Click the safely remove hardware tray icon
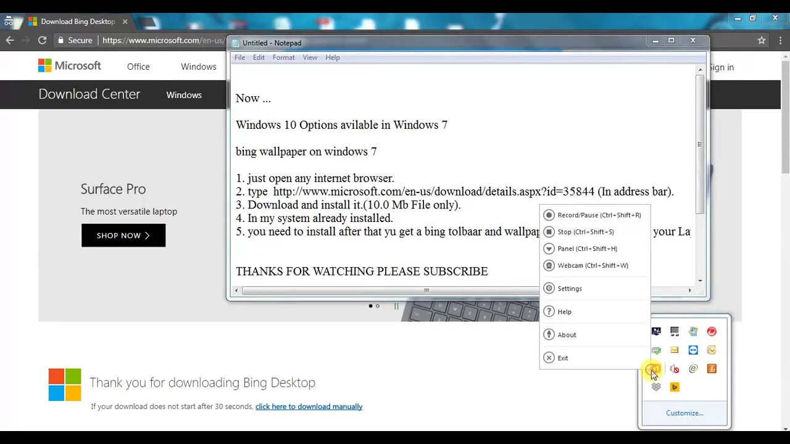The image size is (790, 444). (x=656, y=350)
